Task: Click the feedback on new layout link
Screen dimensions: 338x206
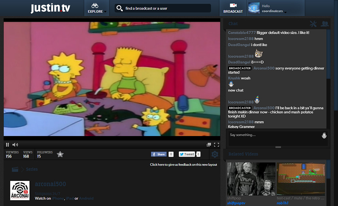Action: tap(183, 164)
